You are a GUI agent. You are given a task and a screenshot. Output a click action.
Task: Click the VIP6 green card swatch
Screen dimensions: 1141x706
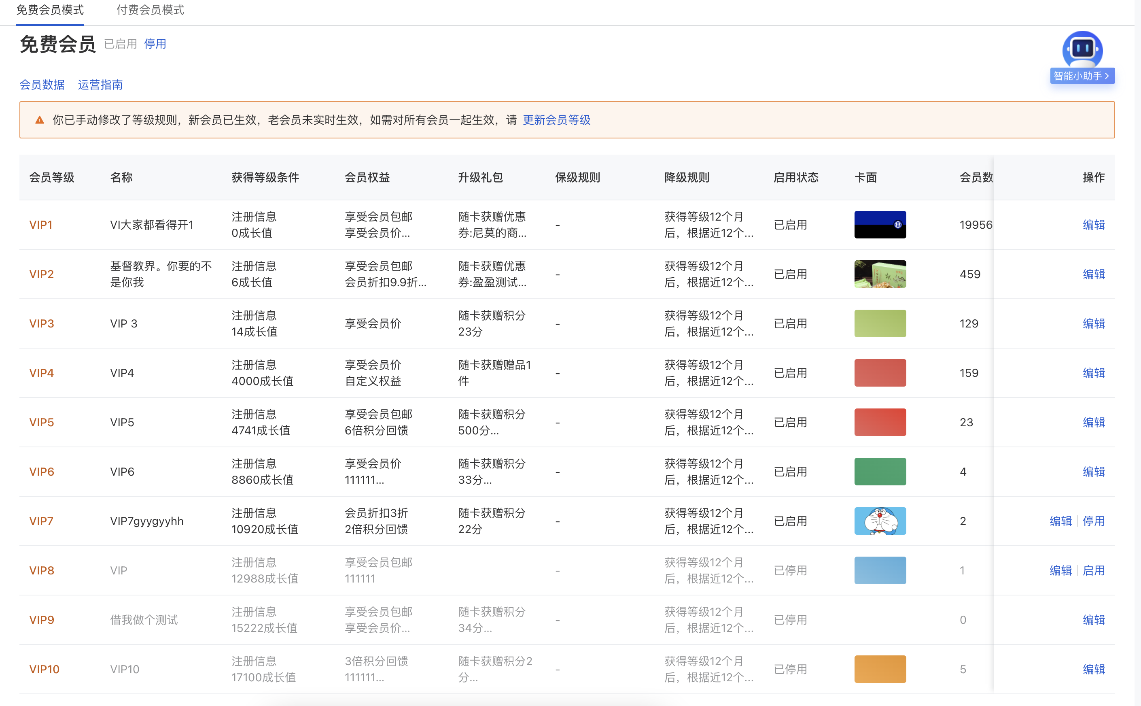880,472
